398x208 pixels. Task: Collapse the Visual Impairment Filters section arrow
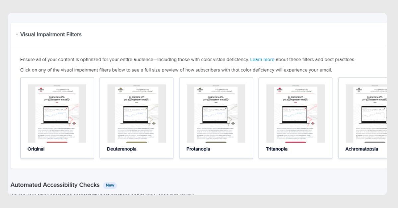[x=17, y=34]
